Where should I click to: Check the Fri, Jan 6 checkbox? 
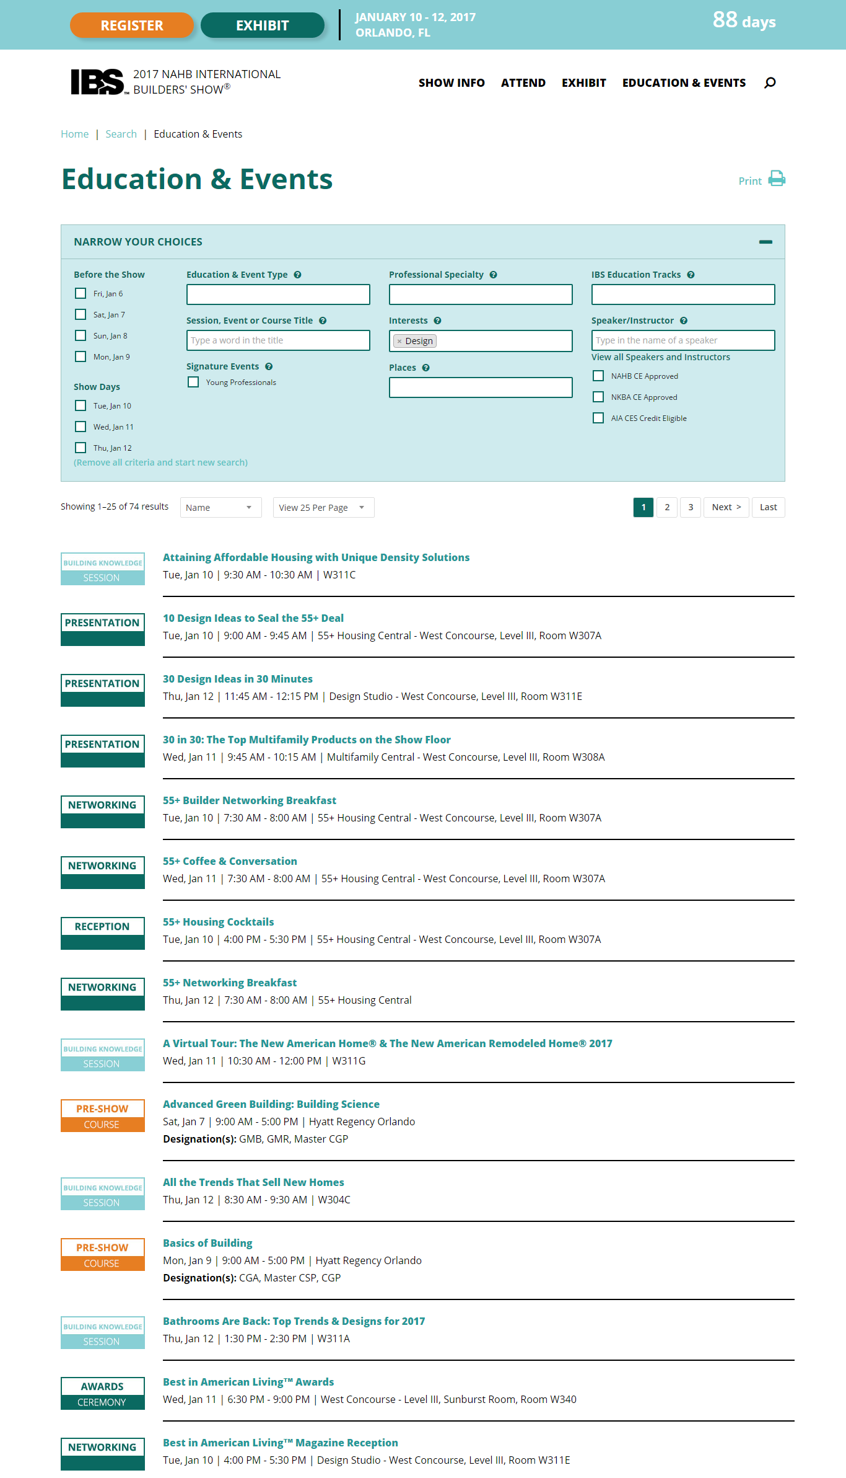click(81, 293)
